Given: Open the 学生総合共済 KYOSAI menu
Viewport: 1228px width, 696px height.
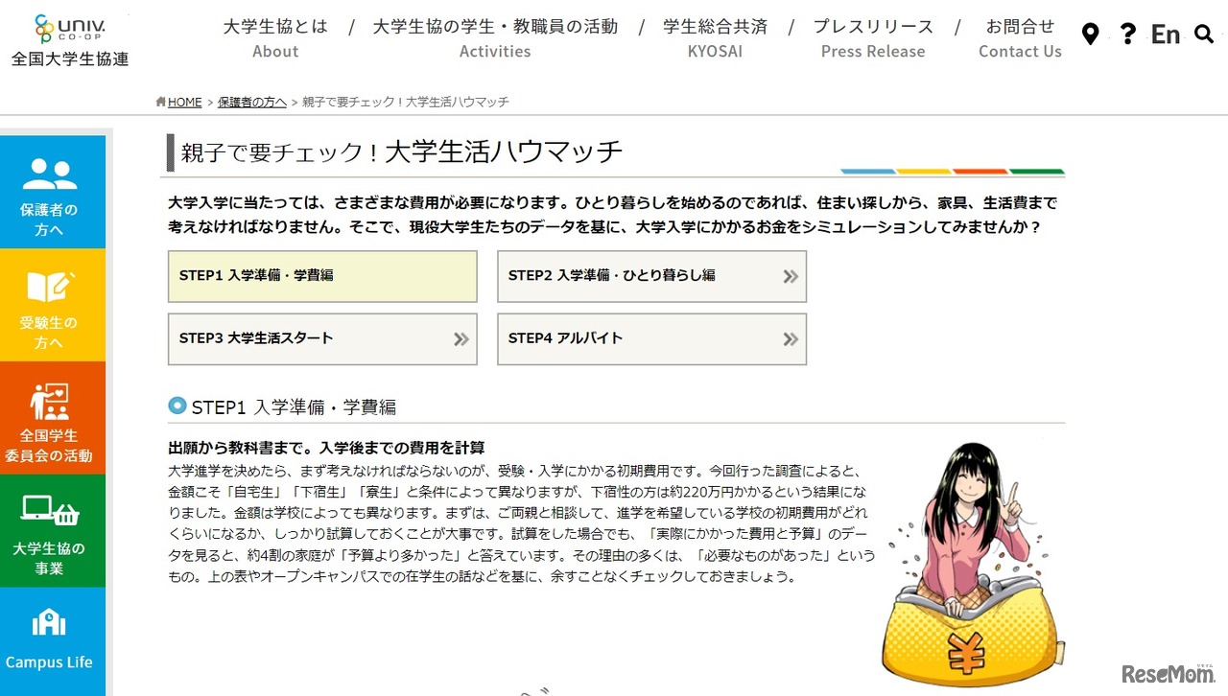Looking at the screenshot, I should pyautogui.click(x=715, y=38).
